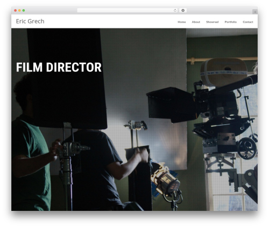Click the FILM DIRECTOR headline text
This screenshot has width=269, height=227.
point(59,67)
